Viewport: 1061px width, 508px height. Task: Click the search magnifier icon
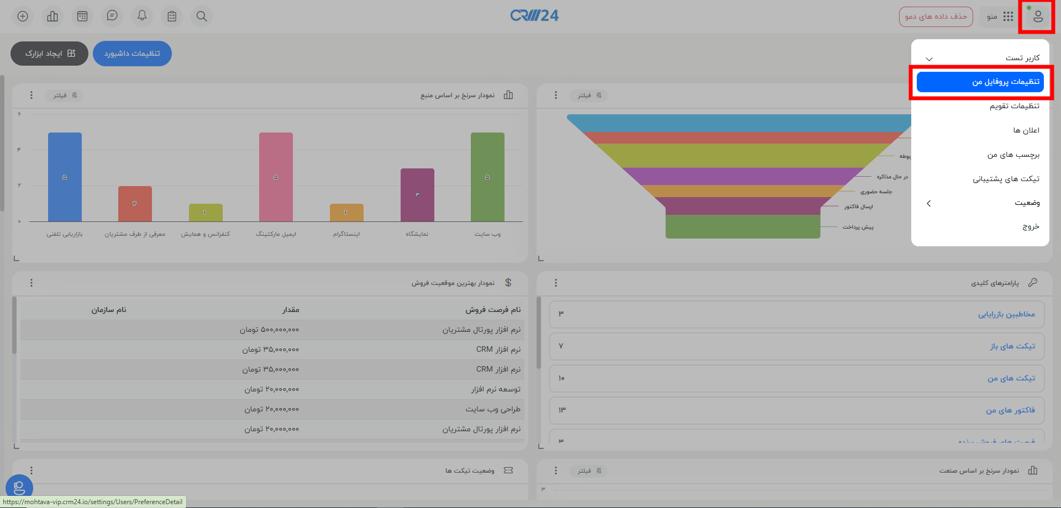pyautogui.click(x=201, y=17)
